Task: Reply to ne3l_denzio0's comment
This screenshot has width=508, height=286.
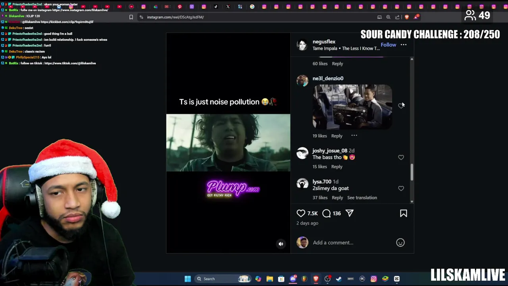Action: [337, 136]
